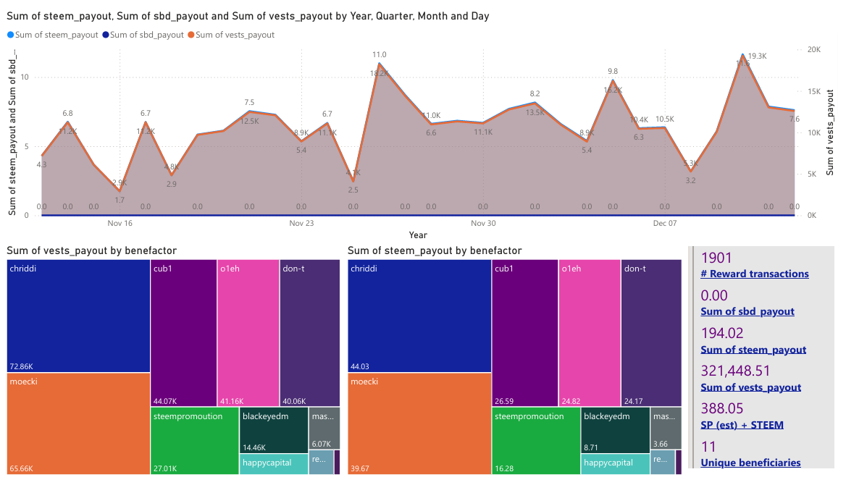Click the Sum of steem_payout legend marker

(x=10, y=35)
